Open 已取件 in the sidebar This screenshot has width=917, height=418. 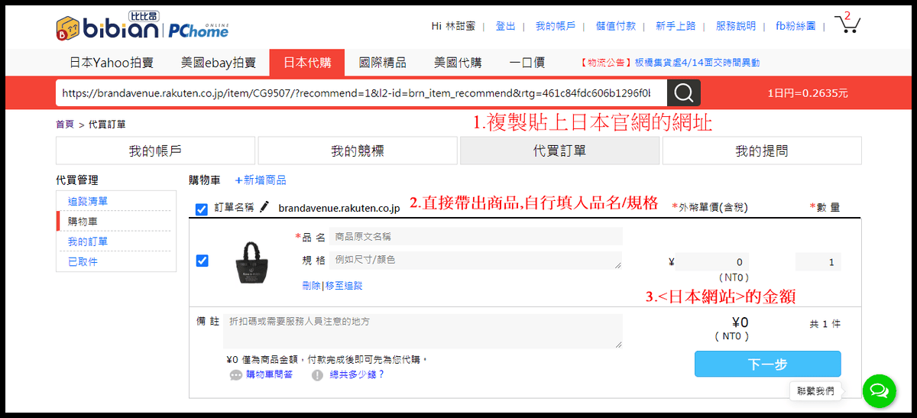(x=83, y=261)
